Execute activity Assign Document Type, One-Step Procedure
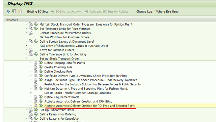 [x=41, y=80]
